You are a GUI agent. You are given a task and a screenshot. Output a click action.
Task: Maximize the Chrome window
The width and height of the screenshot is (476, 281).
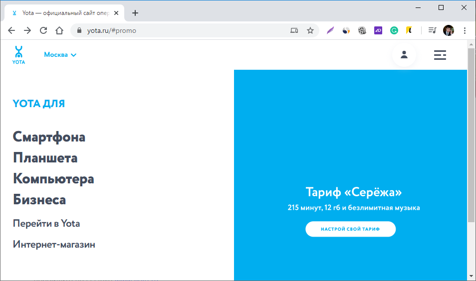click(x=441, y=7)
